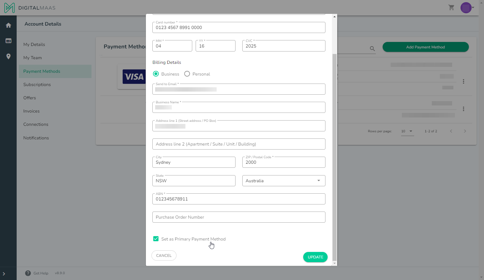
Task: Click the dialog scrollbar down arrow
Action: pos(334,263)
